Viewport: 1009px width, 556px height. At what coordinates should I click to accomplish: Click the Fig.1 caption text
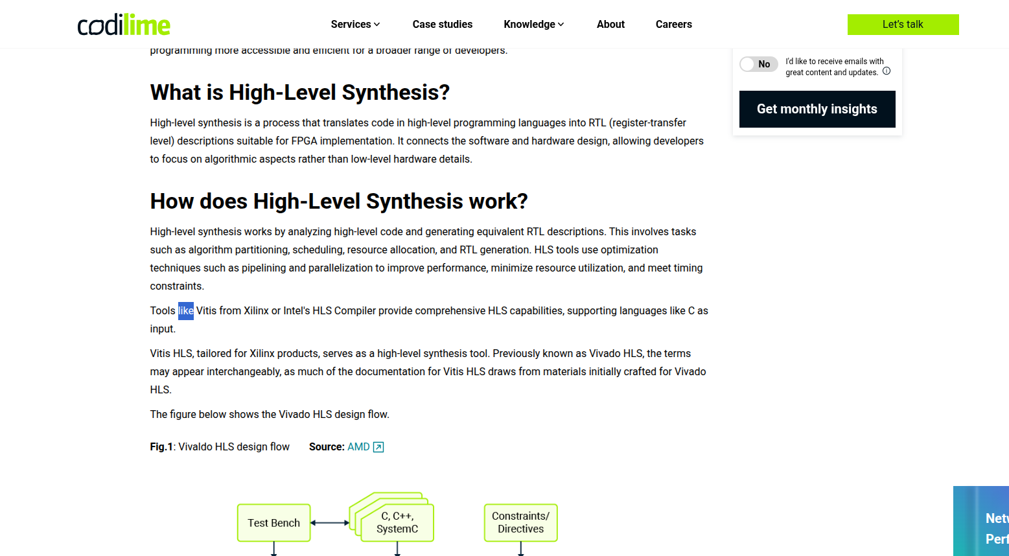(220, 446)
